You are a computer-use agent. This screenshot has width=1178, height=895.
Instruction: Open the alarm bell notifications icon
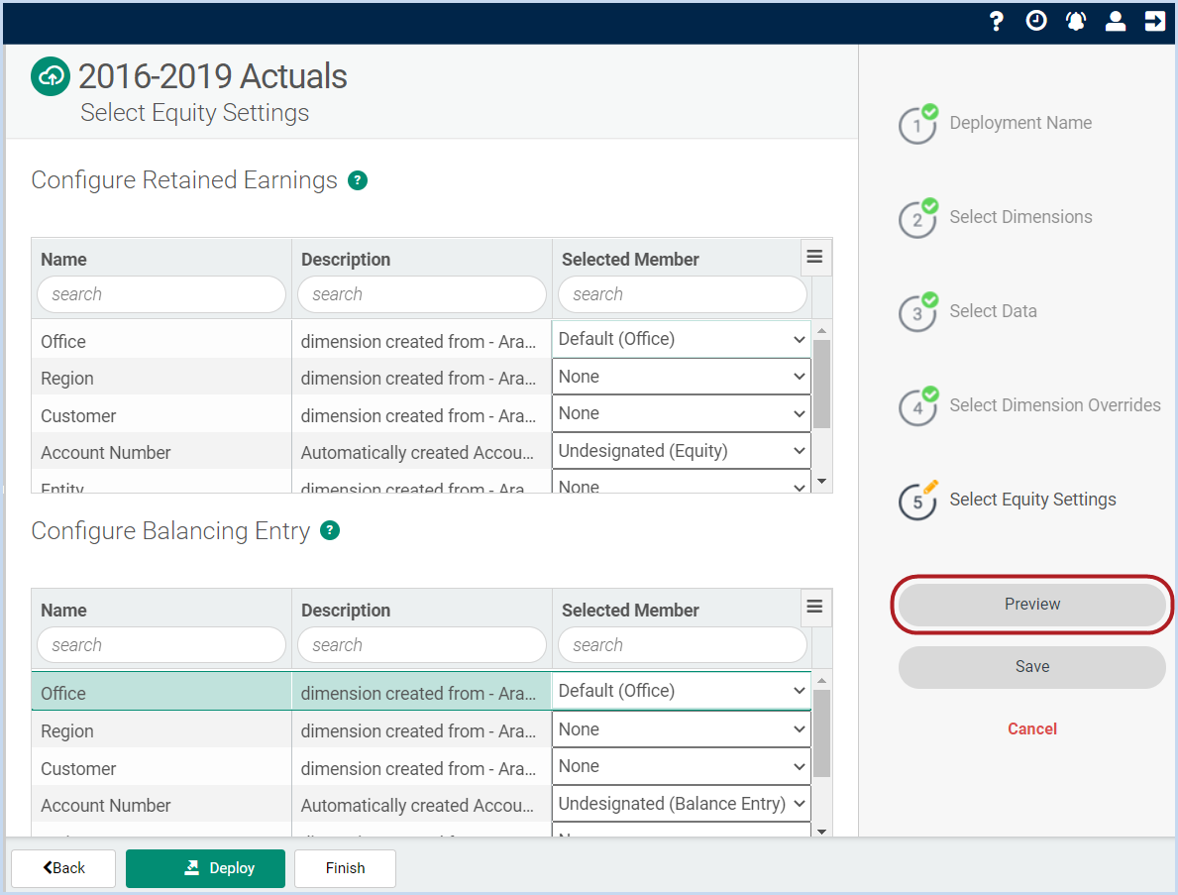click(x=1076, y=21)
